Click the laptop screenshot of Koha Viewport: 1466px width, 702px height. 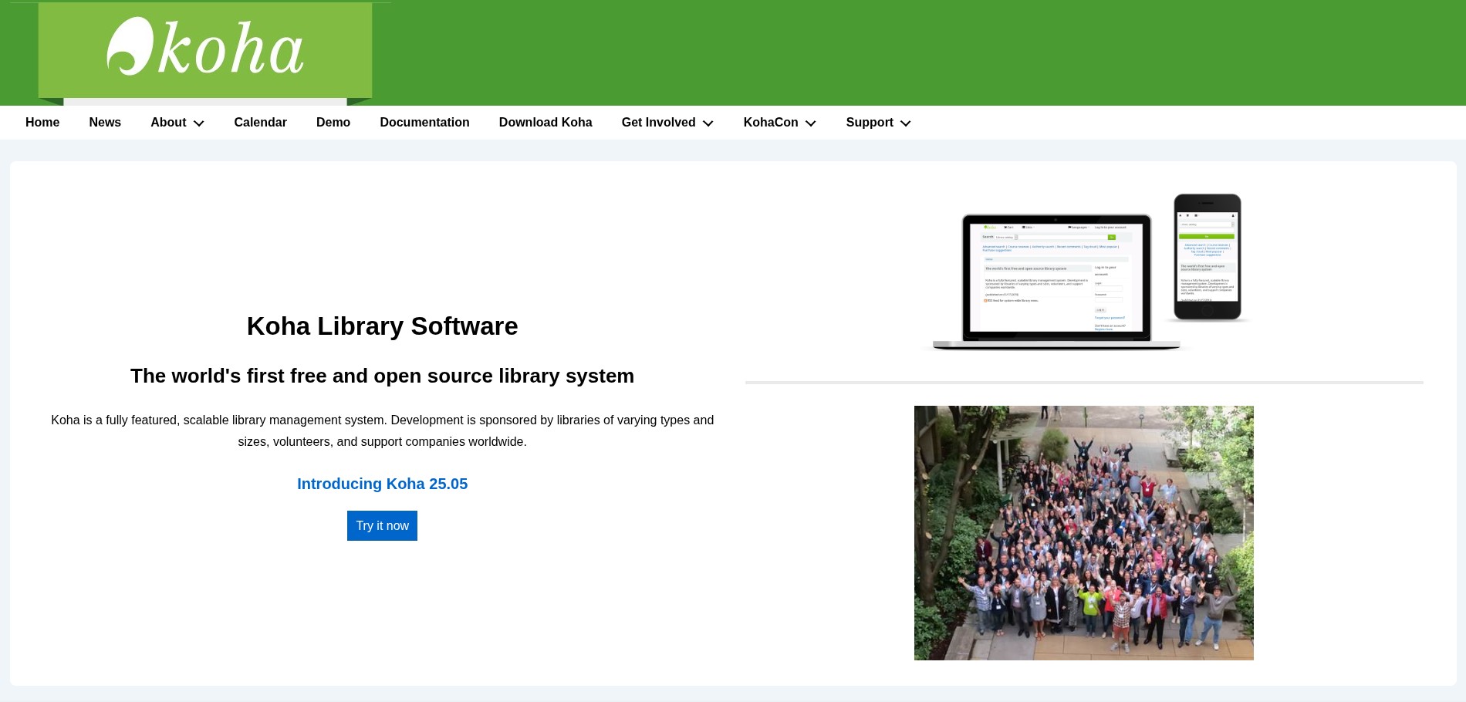1056,279
